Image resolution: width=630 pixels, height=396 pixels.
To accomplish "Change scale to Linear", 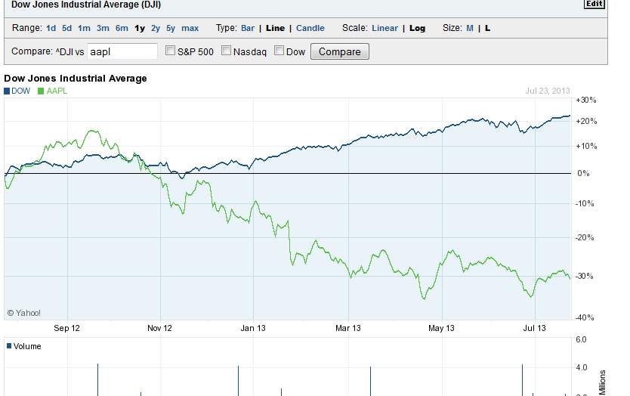I will click(x=385, y=28).
